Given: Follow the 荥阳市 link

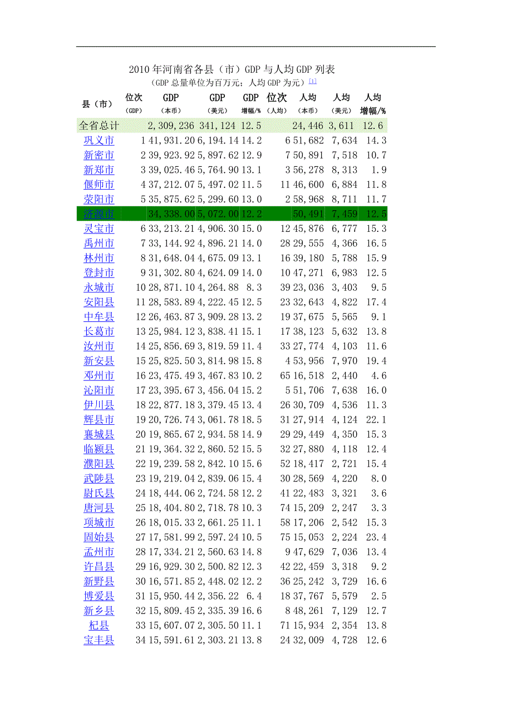Looking at the screenshot, I should coord(99,200).
